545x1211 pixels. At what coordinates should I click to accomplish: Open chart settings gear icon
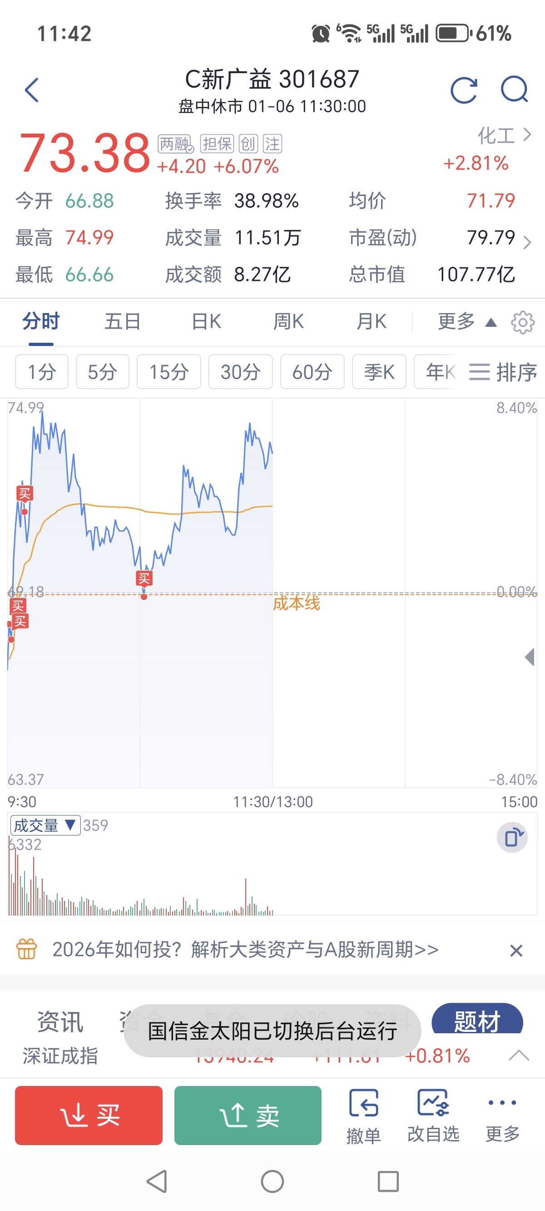click(x=522, y=322)
